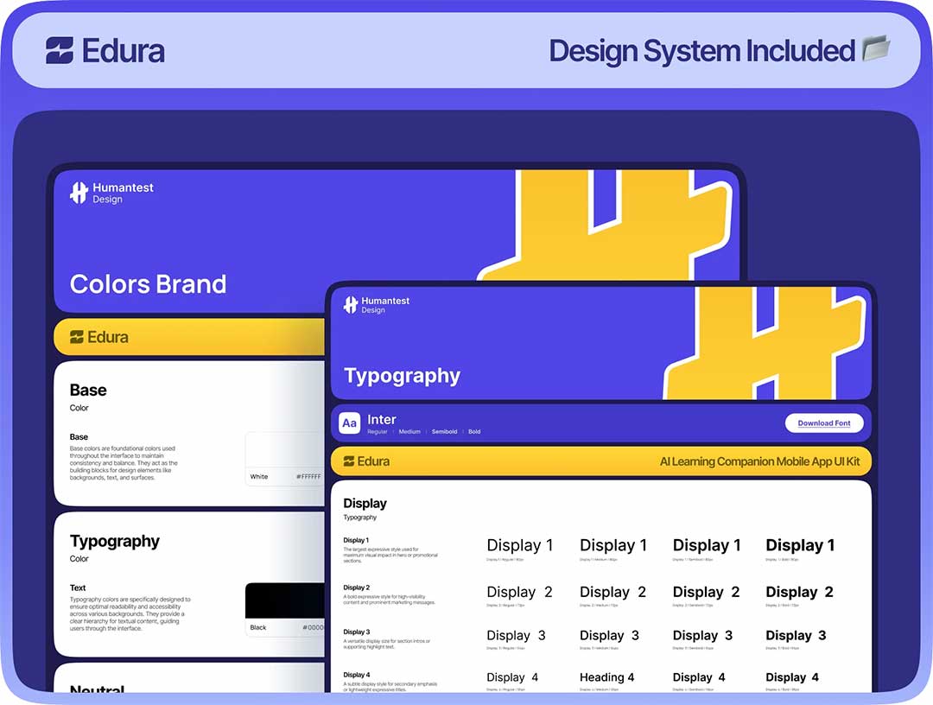The height and width of the screenshot is (705, 933).
Task: Select the Bold weight label under Inter
Action: click(474, 432)
